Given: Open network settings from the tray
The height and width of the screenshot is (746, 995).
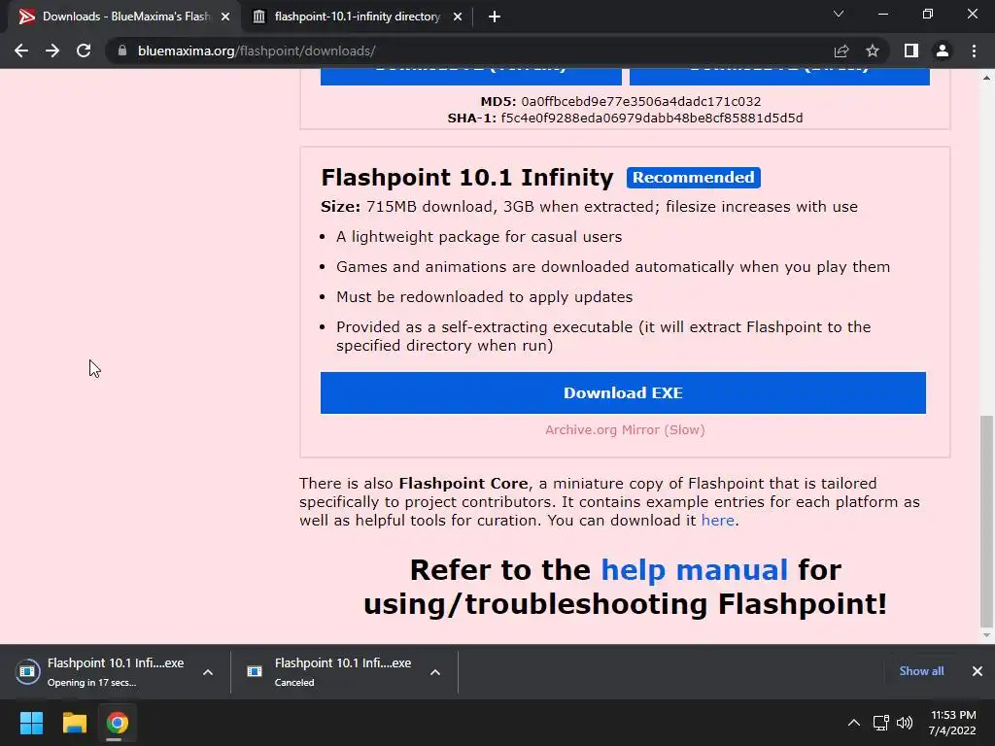Looking at the screenshot, I should coord(880,723).
